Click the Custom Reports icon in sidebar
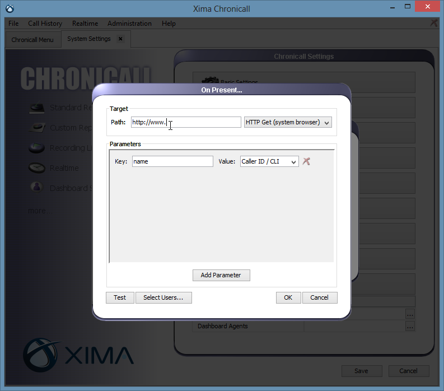The height and width of the screenshot is (391, 444). click(37, 128)
